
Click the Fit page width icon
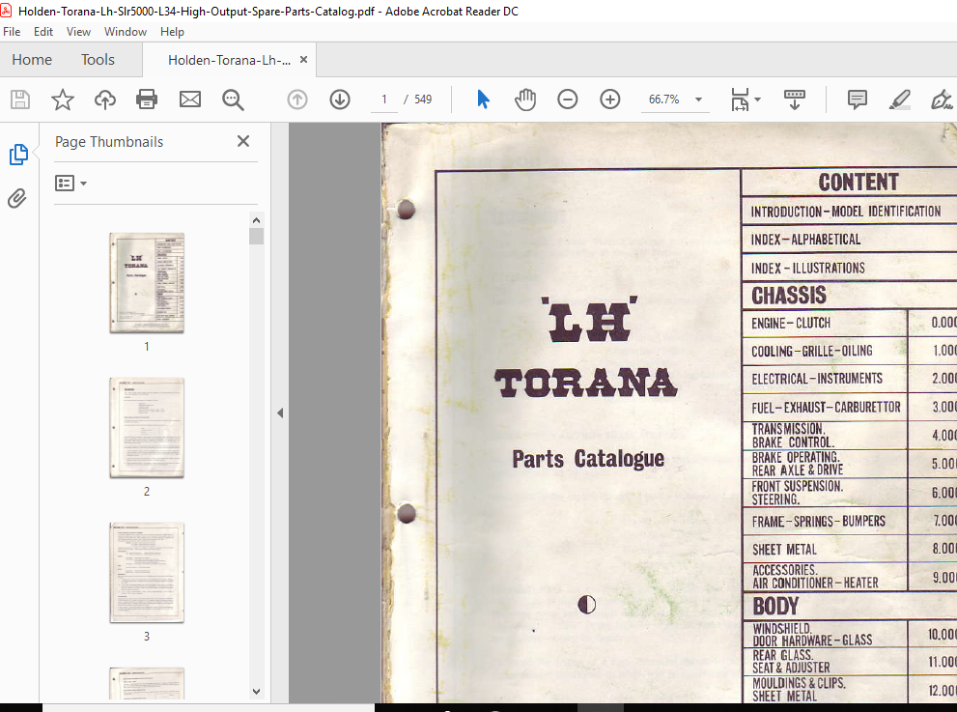[740, 99]
